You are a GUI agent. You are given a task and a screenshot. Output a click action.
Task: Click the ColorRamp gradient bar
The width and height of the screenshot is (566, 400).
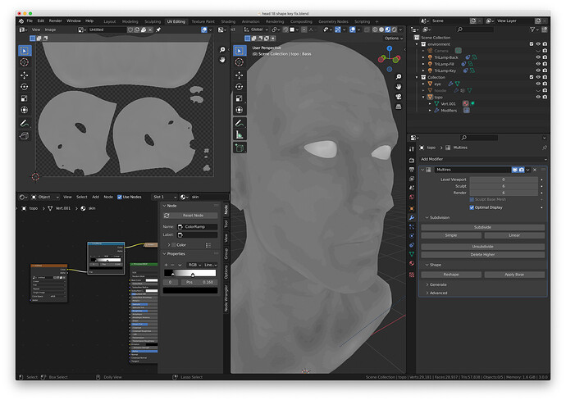click(190, 273)
